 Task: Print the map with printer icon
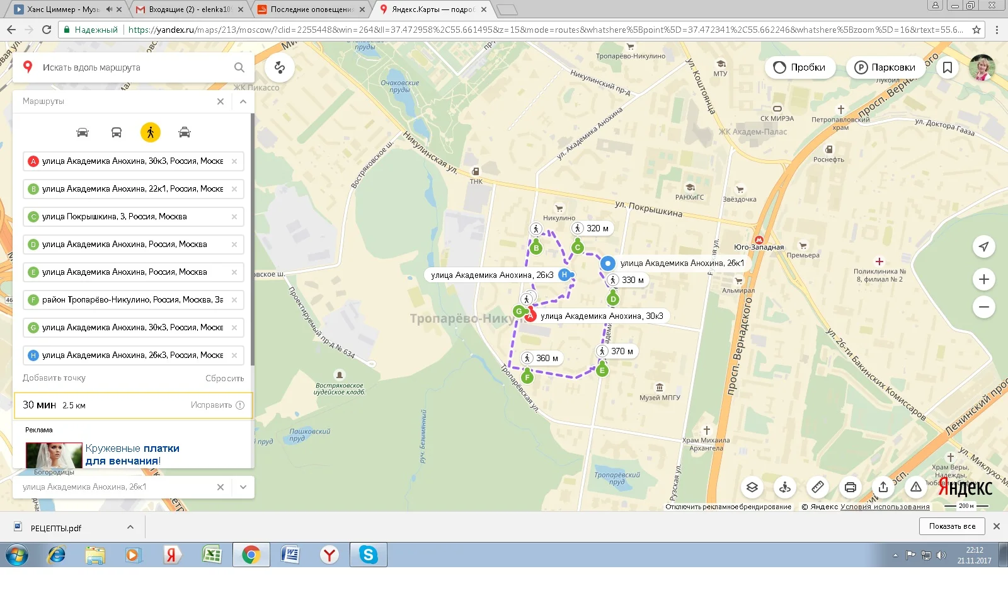(x=850, y=487)
